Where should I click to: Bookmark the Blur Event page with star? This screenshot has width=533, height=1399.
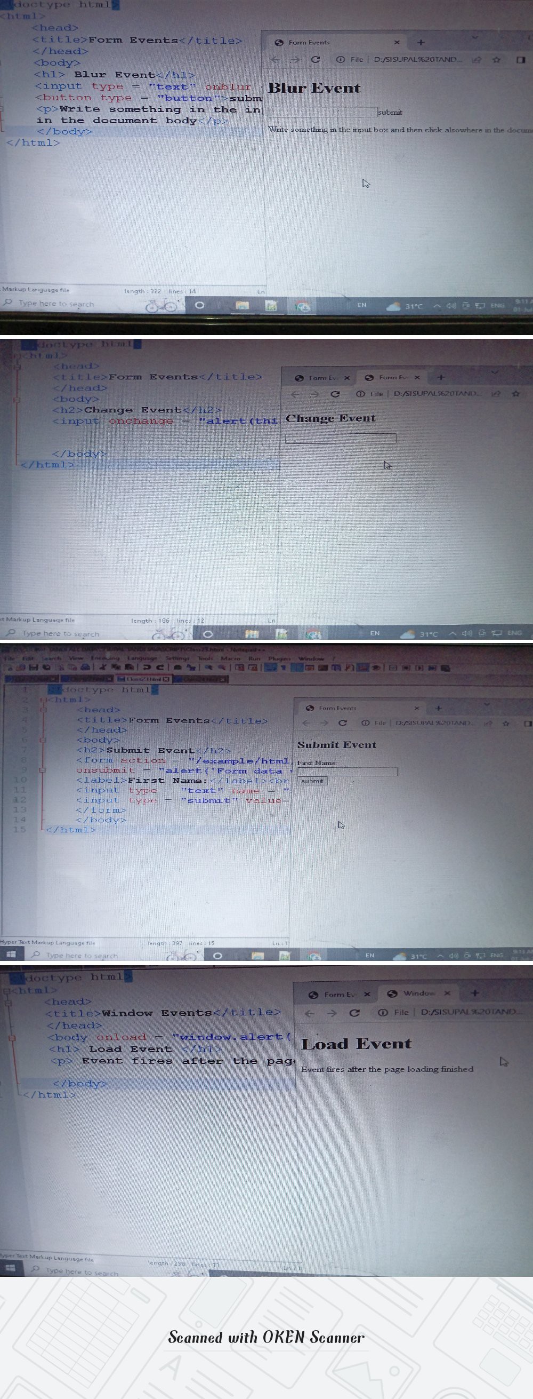[x=496, y=60]
